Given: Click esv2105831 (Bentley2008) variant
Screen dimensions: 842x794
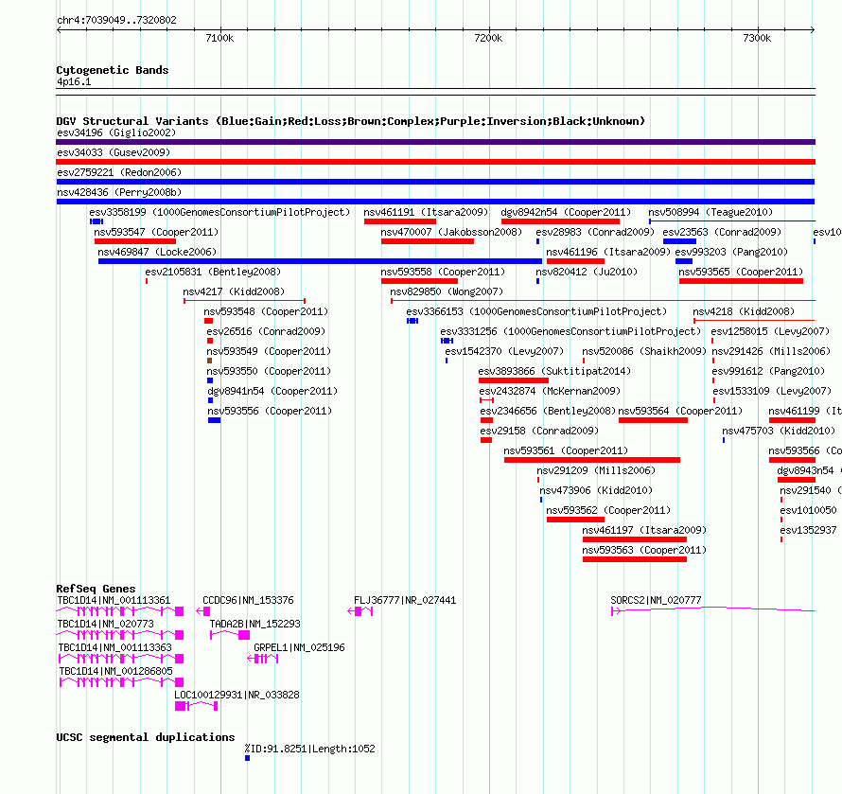Looking at the screenshot, I should (x=147, y=281).
